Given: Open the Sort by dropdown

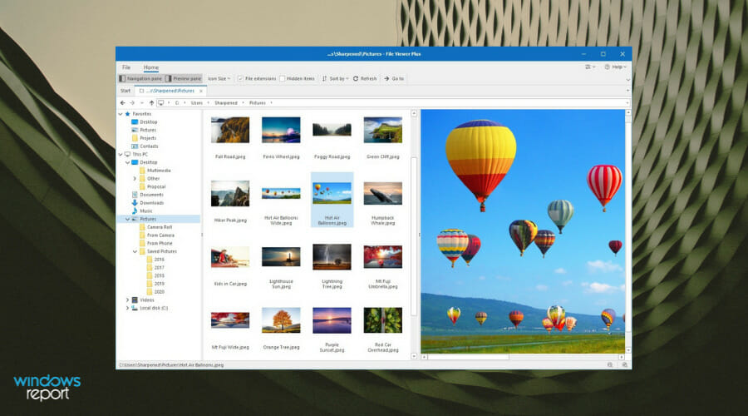Looking at the screenshot, I should tap(336, 78).
